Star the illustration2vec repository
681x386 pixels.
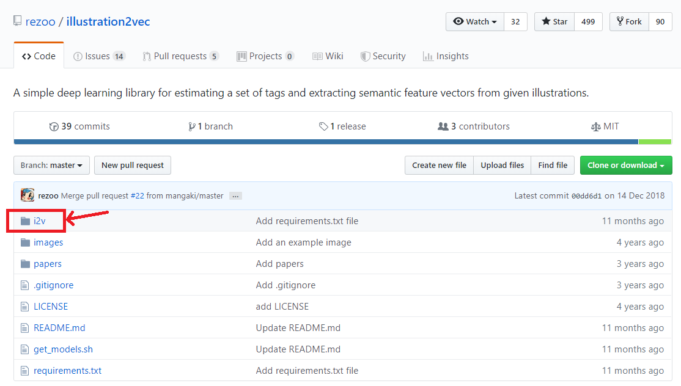pyautogui.click(x=554, y=22)
